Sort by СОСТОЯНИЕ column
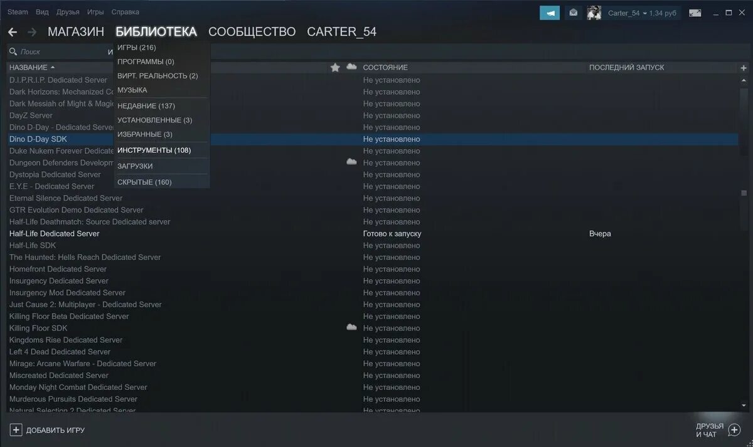Screen dimensions: 753x447 click(x=385, y=67)
